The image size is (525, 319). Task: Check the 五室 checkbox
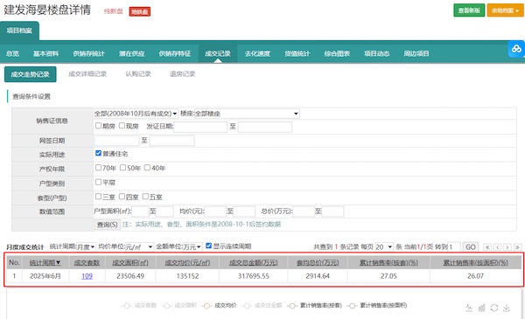pyautogui.click(x=145, y=197)
